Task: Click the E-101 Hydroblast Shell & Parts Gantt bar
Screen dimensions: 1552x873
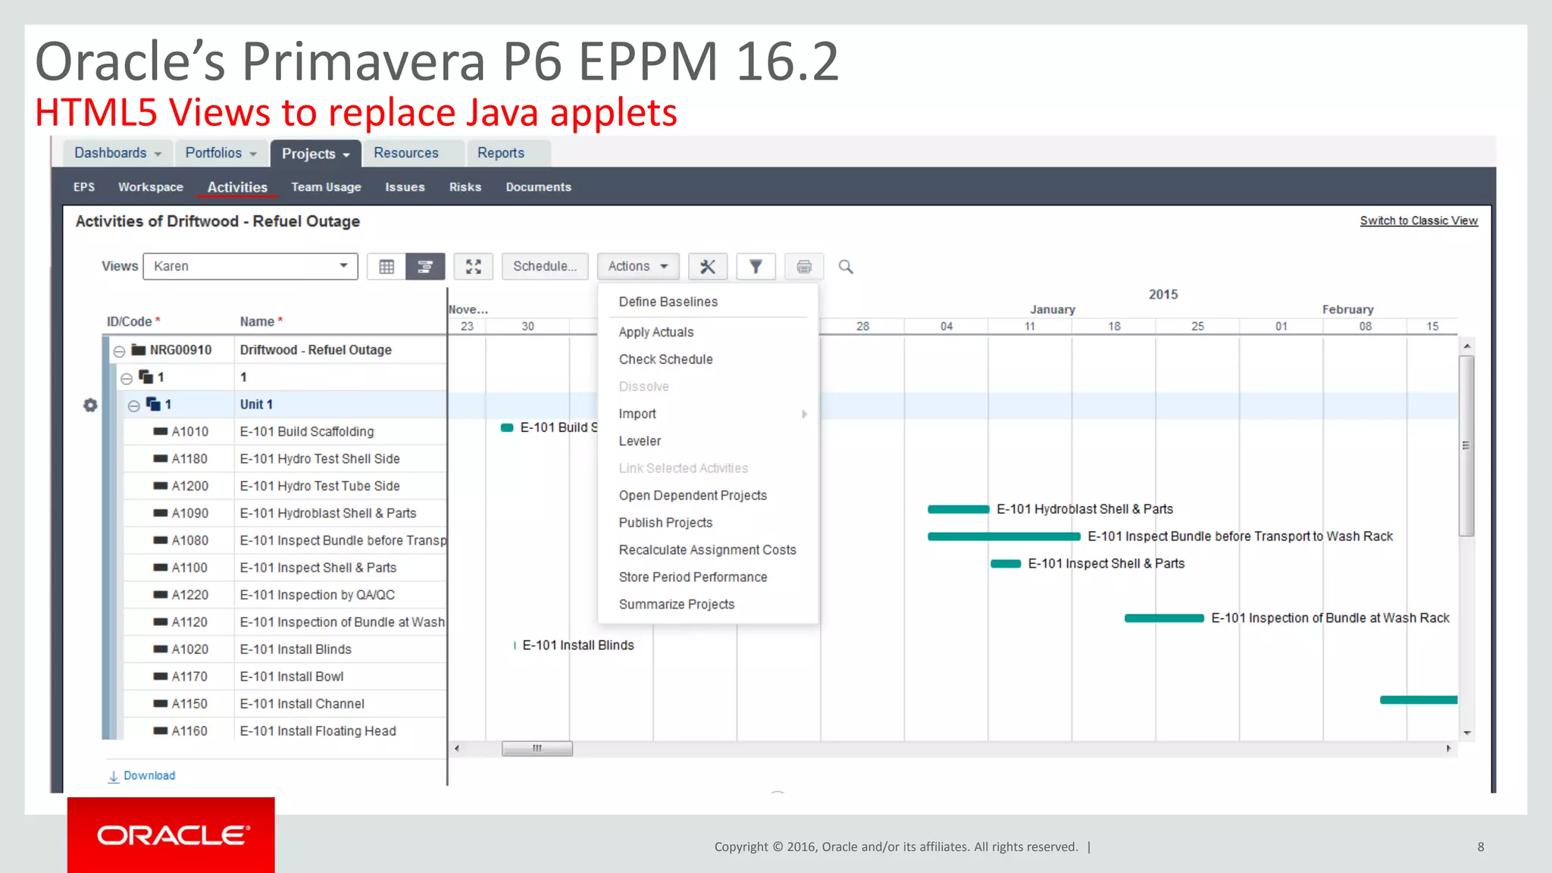Action: coord(959,509)
